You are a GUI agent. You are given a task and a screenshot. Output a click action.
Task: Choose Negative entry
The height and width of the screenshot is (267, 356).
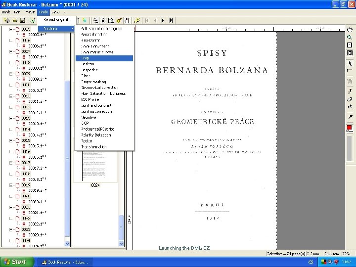[104, 117]
